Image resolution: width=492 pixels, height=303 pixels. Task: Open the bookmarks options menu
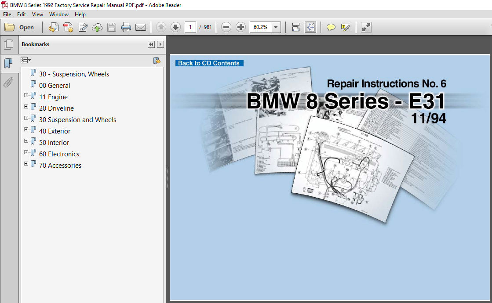tap(26, 60)
